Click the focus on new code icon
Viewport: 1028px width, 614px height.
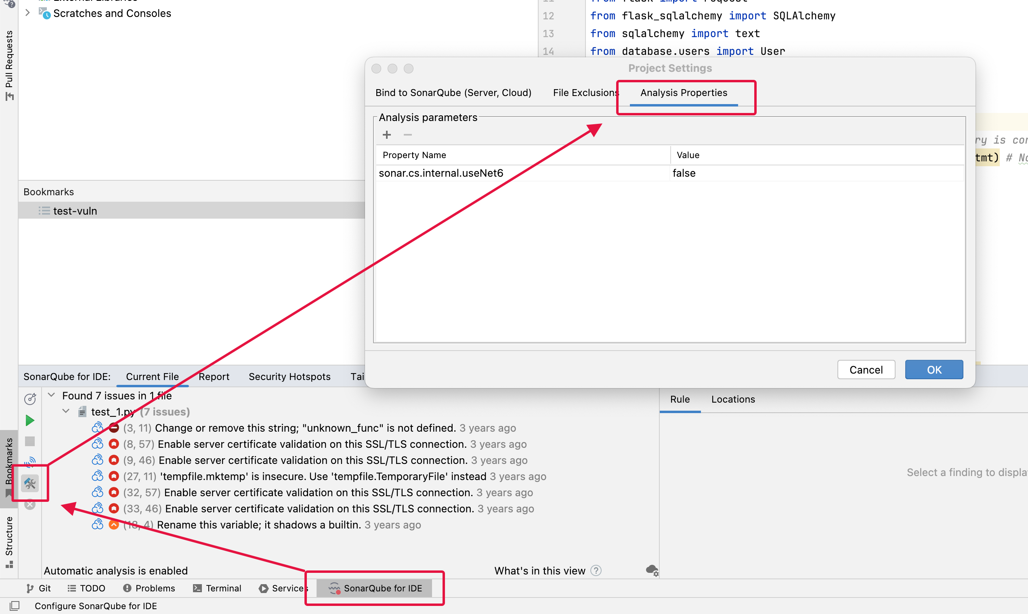click(x=30, y=399)
